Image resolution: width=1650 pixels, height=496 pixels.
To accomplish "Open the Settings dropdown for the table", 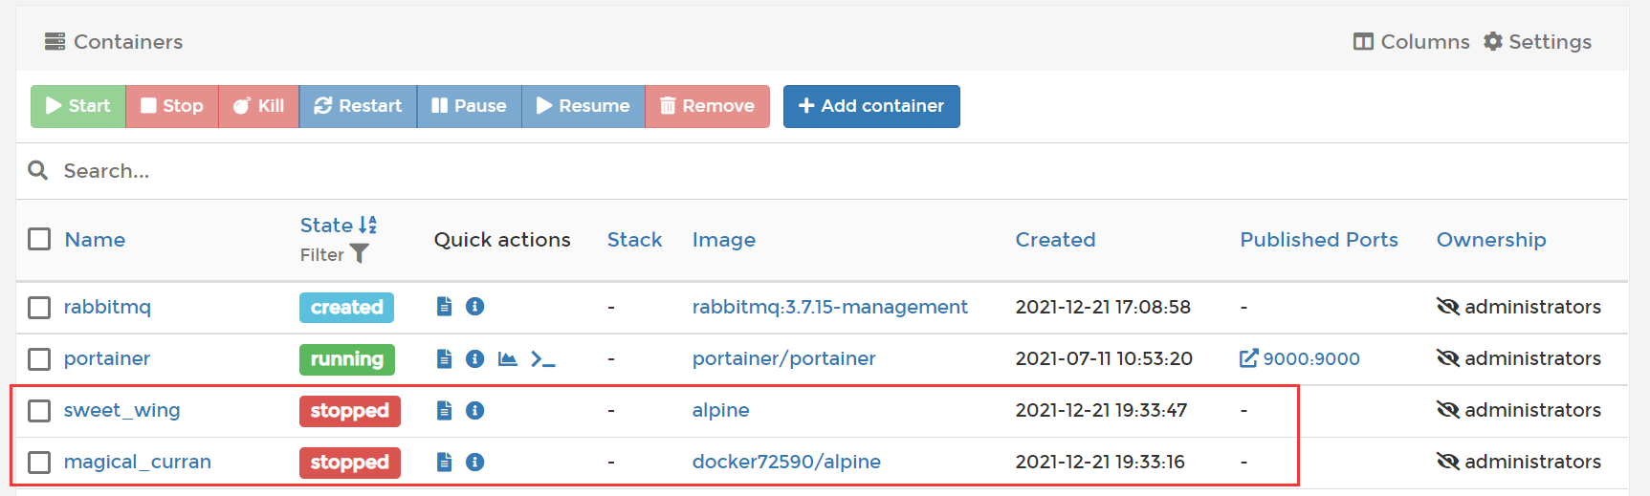I will coord(1537,42).
